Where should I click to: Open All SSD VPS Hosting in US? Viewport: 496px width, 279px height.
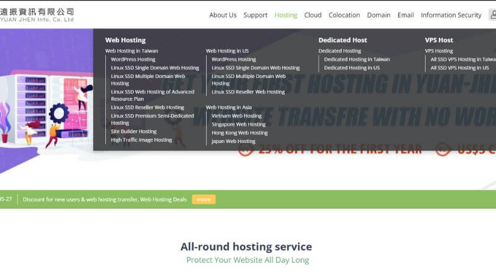click(459, 68)
